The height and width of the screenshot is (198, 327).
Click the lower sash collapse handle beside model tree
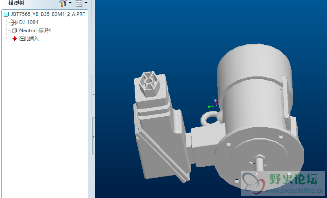click(x=94, y=136)
